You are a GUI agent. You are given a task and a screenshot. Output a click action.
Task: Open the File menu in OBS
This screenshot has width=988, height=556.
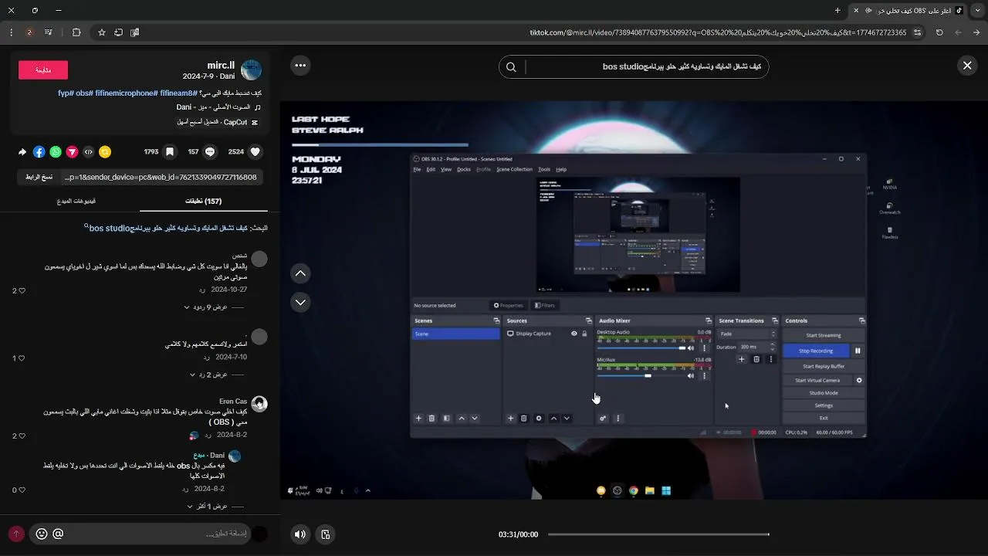click(x=417, y=169)
